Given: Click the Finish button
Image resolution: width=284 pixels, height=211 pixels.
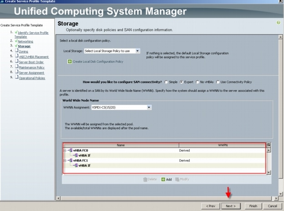Looking at the screenshot, I should [253, 206].
